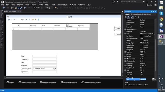Click Move Previous in the binding navigator
Image resolution: width=165 pixels, height=92 pixels.
[12, 20]
